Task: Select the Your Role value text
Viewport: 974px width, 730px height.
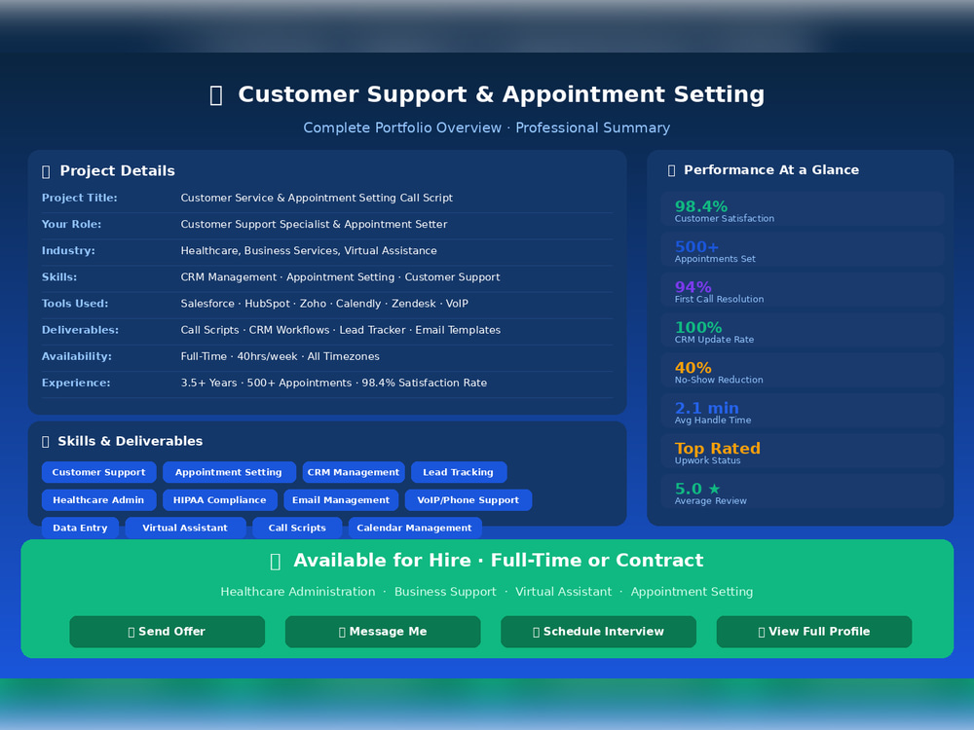Action: click(314, 224)
